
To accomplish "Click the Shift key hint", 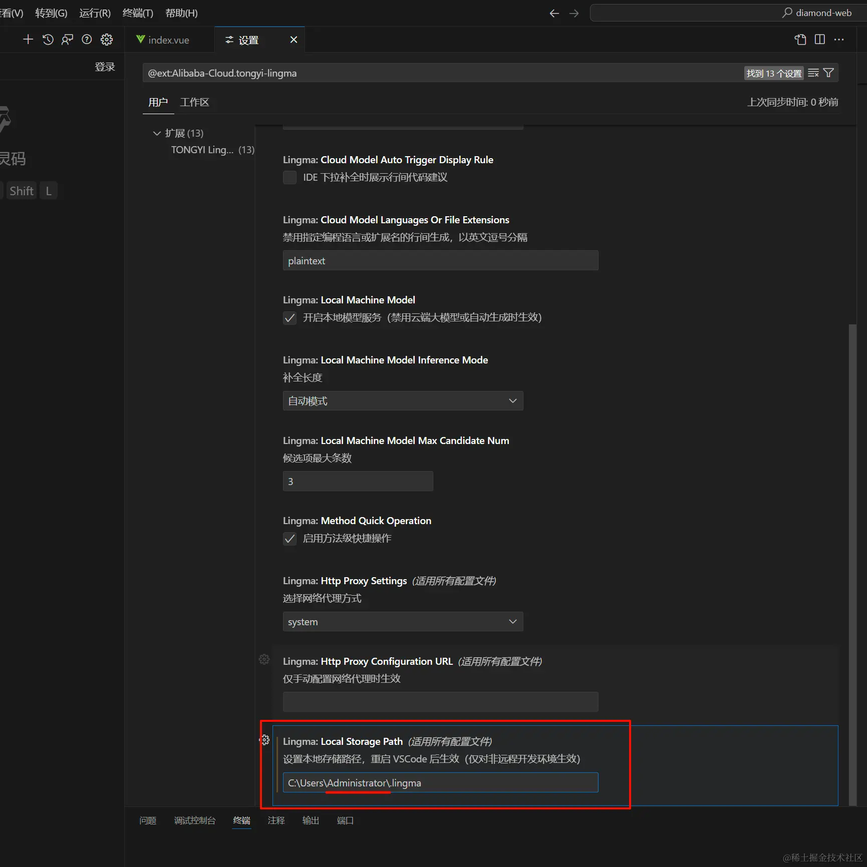I will (x=22, y=191).
